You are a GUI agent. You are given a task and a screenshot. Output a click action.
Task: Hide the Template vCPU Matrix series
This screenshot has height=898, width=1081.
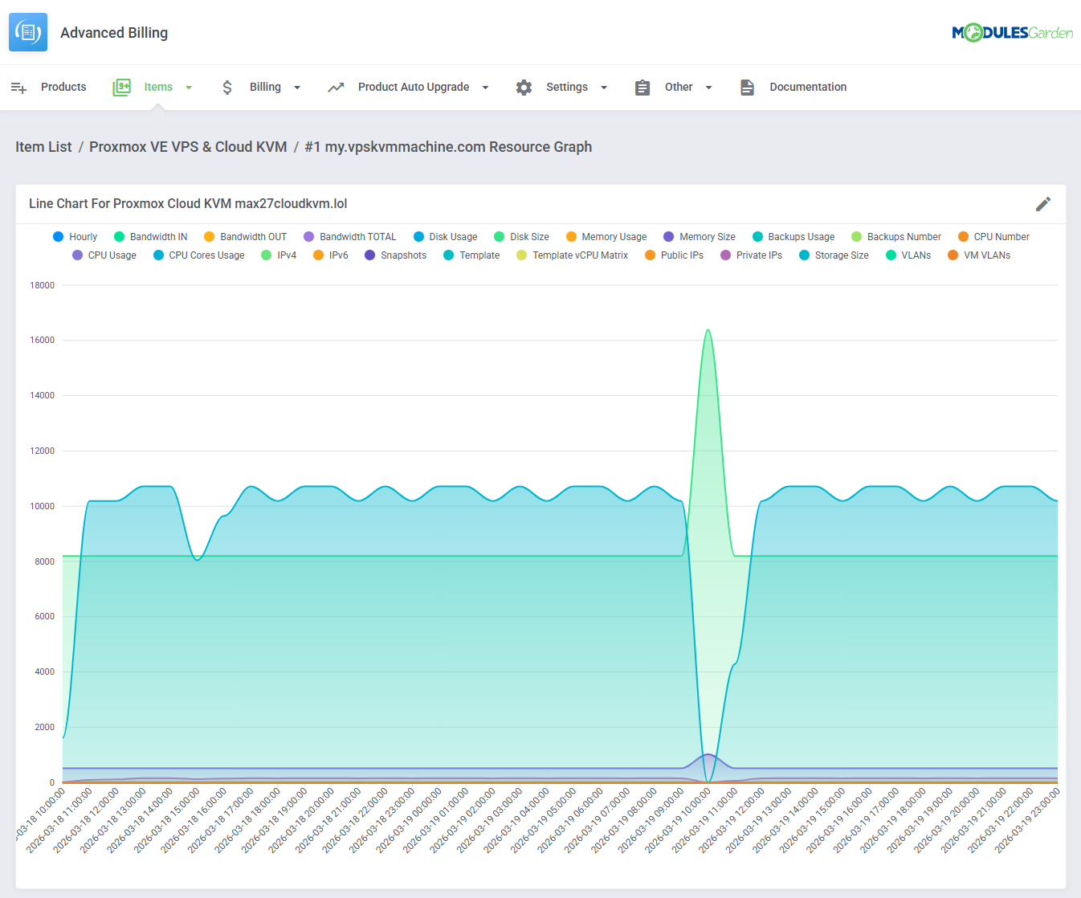click(x=572, y=255)
